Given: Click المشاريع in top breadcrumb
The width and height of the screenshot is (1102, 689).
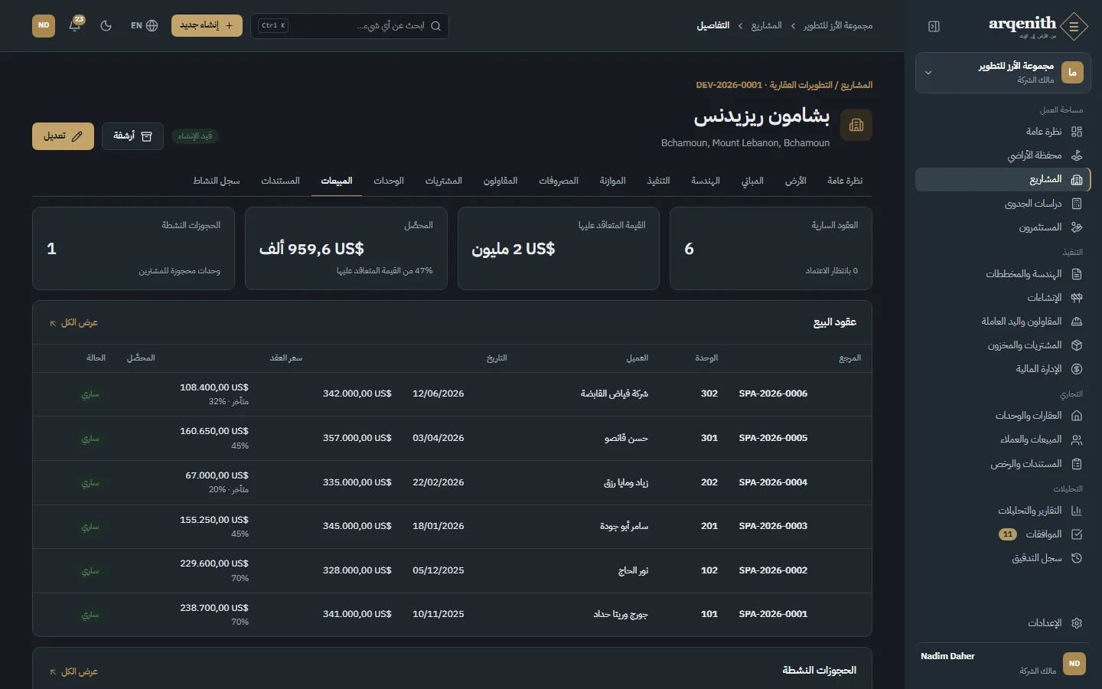Looking at the screenshot, I should (766, 26).
